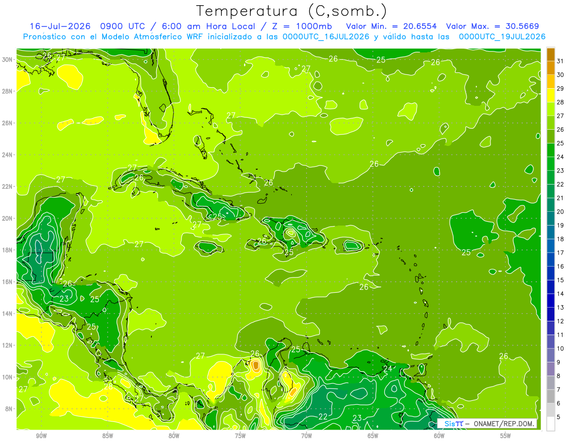Select the date text "16-Jul-2026"
The width and height of the screenshot is (573, 442).
click(61, 26)
